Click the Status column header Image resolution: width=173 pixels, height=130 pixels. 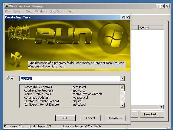pos(151,28)
